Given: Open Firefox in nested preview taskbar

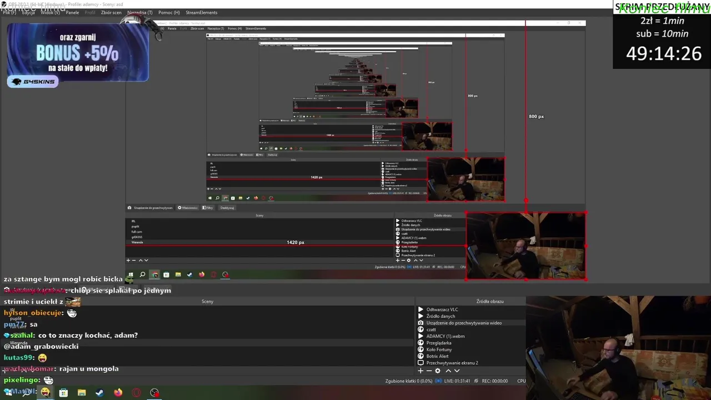Looking at the screenshot, I should click(201, 274).
